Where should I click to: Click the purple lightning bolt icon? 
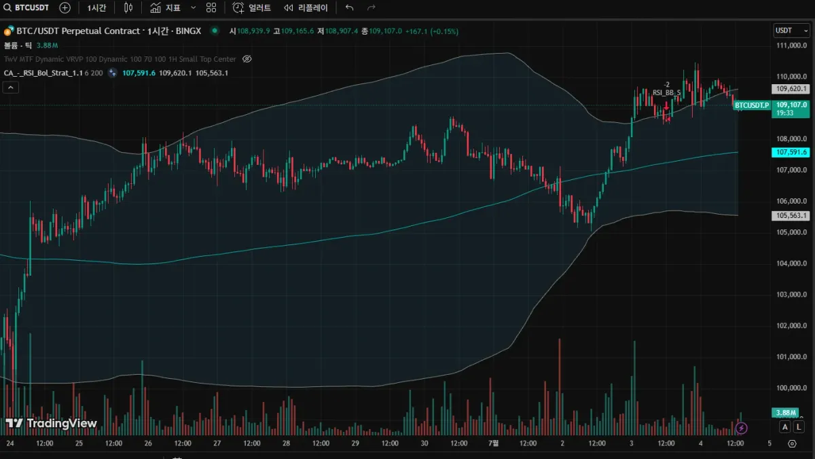pos(742,428)
